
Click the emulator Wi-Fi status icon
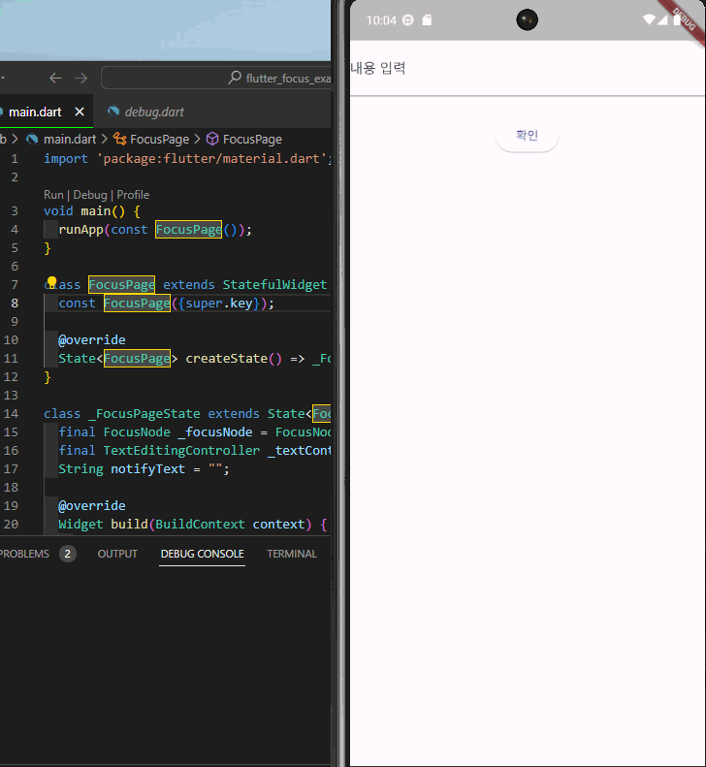click(649, 19)
